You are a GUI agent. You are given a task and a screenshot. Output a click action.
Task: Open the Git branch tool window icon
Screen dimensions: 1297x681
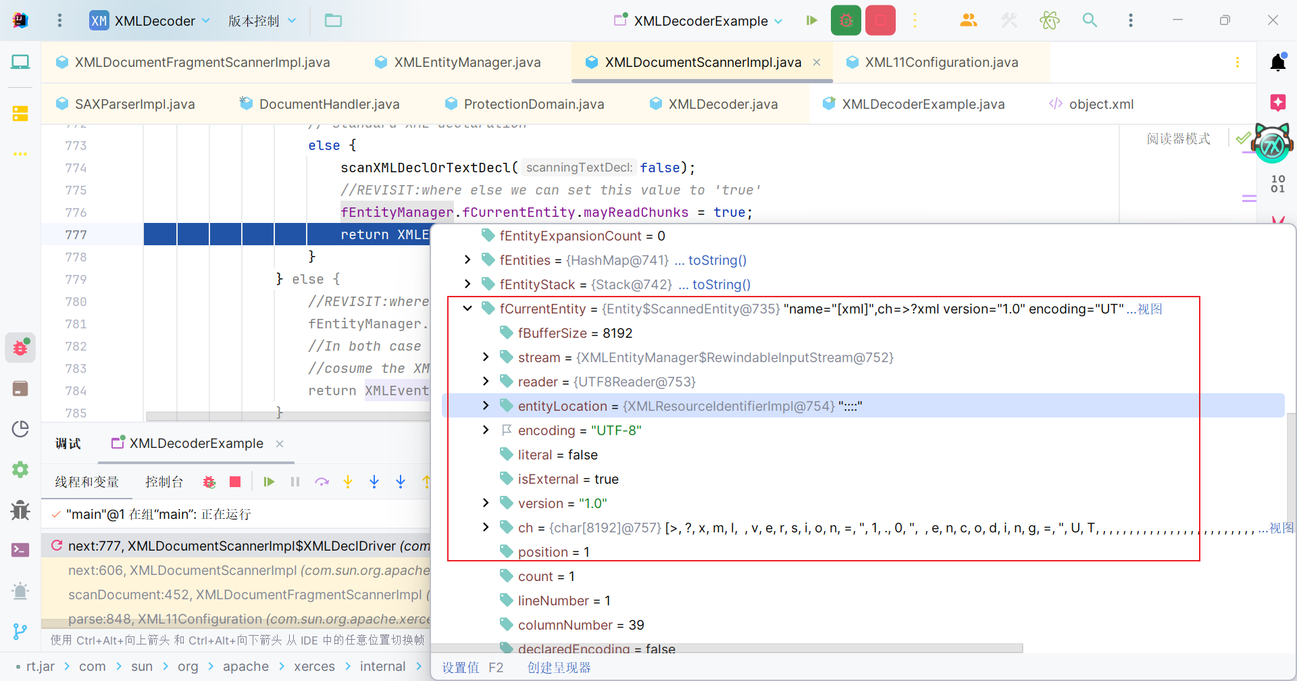pyautogui.click(x=20, y=631)
